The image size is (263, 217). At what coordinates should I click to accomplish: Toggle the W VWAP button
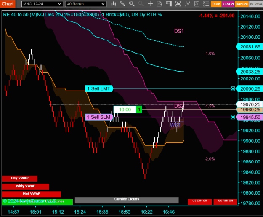[256, 4]
